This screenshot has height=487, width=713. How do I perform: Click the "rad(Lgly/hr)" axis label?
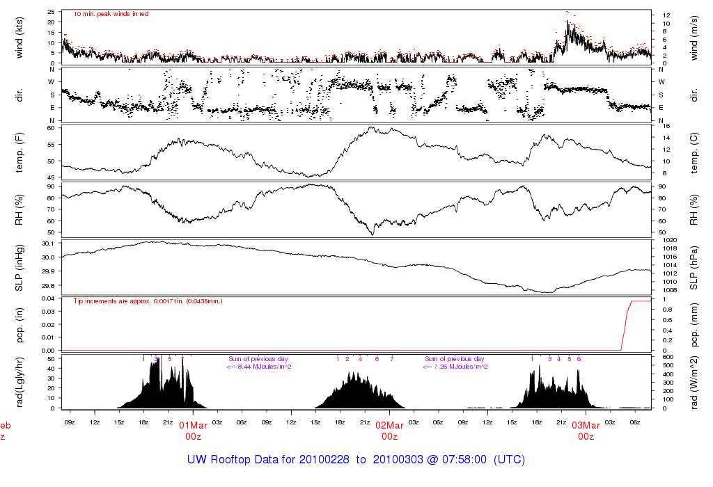pos(19,382)
